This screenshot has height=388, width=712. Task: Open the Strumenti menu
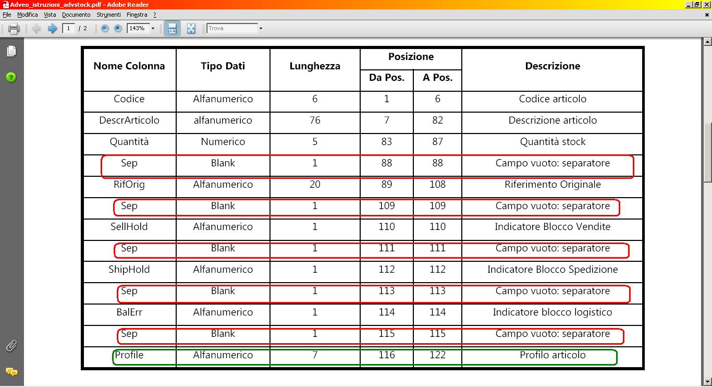pos(108,15)
